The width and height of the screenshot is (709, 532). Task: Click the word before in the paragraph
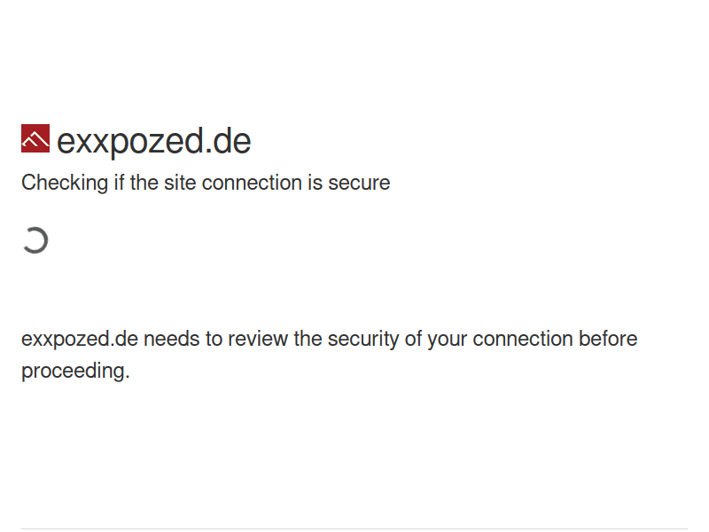pos(607,340)
